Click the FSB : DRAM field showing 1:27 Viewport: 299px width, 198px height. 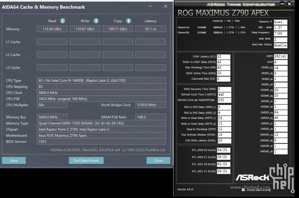[280, 28]
